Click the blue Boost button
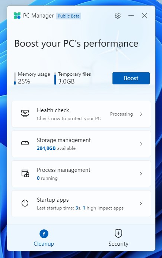This screenshot has width=162, height=258. (x=131, y=78)
